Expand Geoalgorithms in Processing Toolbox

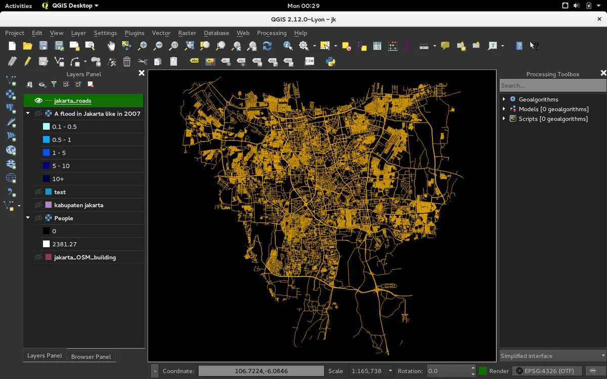coord(504,100)
